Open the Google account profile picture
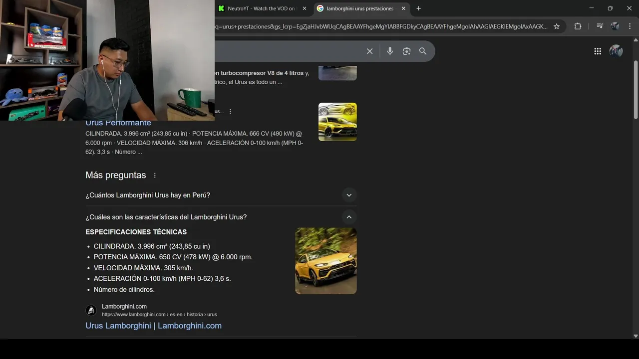The height and width of the screenshot is (359, 639). coord(616,51)
